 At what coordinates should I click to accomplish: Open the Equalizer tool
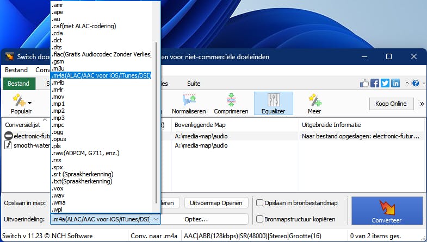click(274, 104)
